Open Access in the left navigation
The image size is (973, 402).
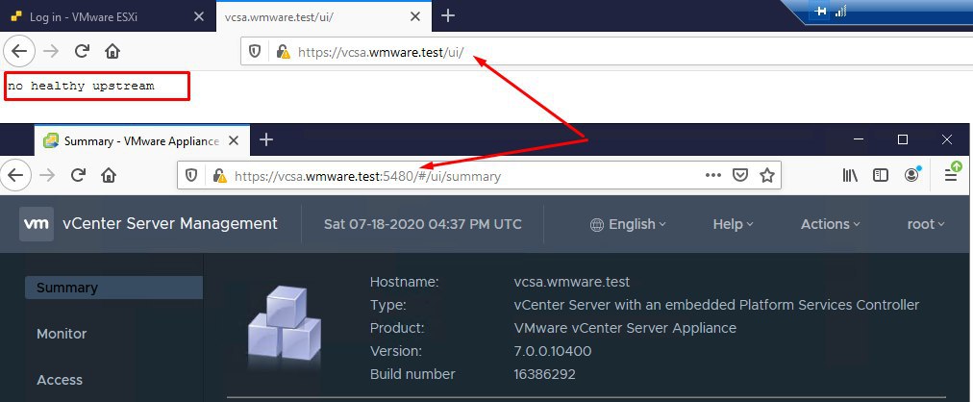tap(60, 380)
